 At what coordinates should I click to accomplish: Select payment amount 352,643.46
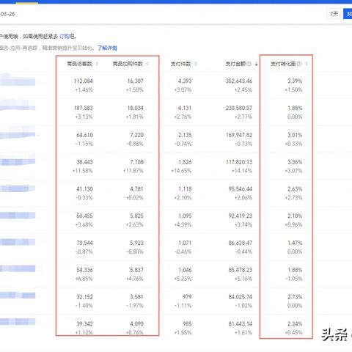click(x=239, y=81)
